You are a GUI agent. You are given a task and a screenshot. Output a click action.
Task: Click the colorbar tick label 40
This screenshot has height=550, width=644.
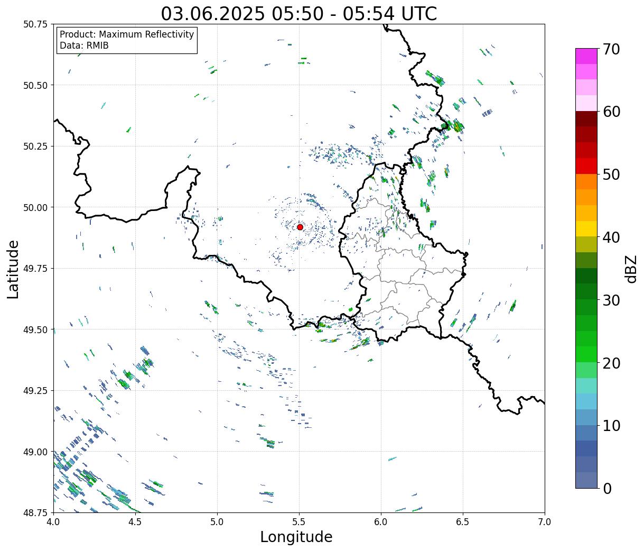(611, 237)
